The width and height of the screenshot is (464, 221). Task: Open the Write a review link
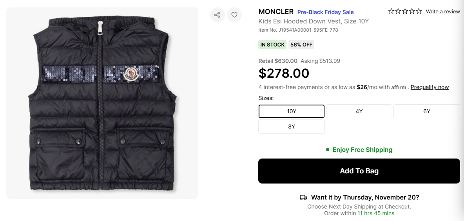443,12
